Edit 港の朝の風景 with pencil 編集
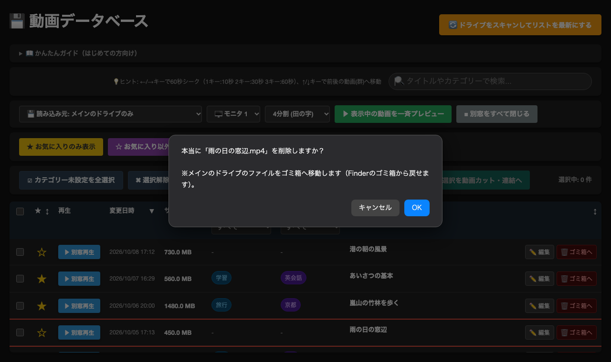 (539, 252)
